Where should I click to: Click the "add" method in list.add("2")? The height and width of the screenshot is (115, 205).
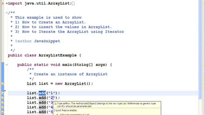42,98
